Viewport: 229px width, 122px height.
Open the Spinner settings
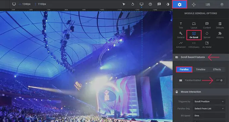click(x=207, y=35)
